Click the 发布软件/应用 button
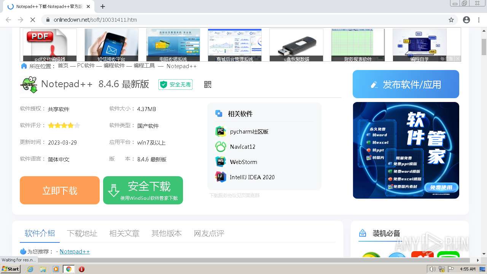The image size is (487, 274). click(x=406, y=84)
